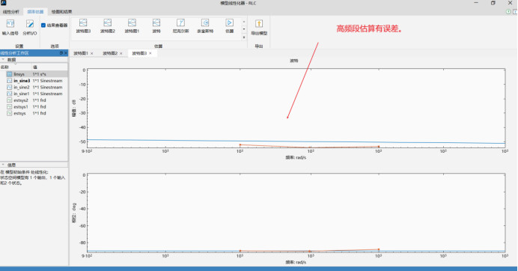Close the 波特图1 tab
Screen dimensions: 518x271
(92, 53)
